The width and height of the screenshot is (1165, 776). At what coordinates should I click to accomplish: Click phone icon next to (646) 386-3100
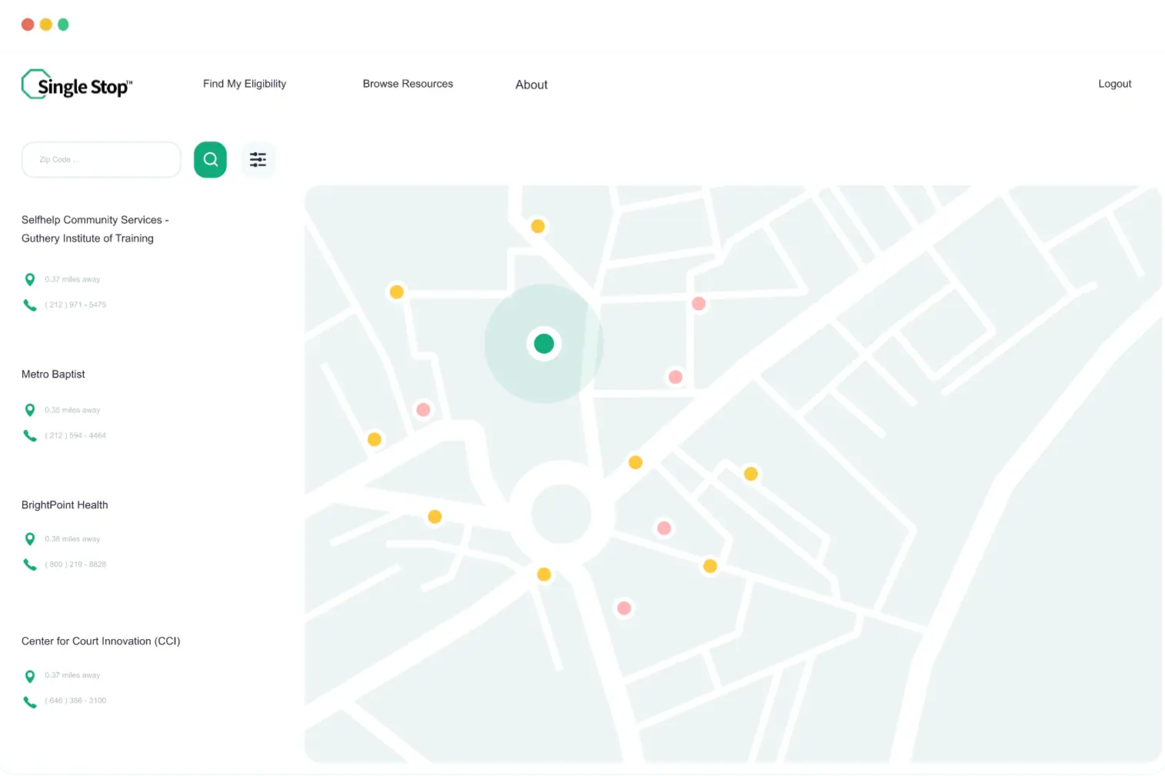click(30, 702)
